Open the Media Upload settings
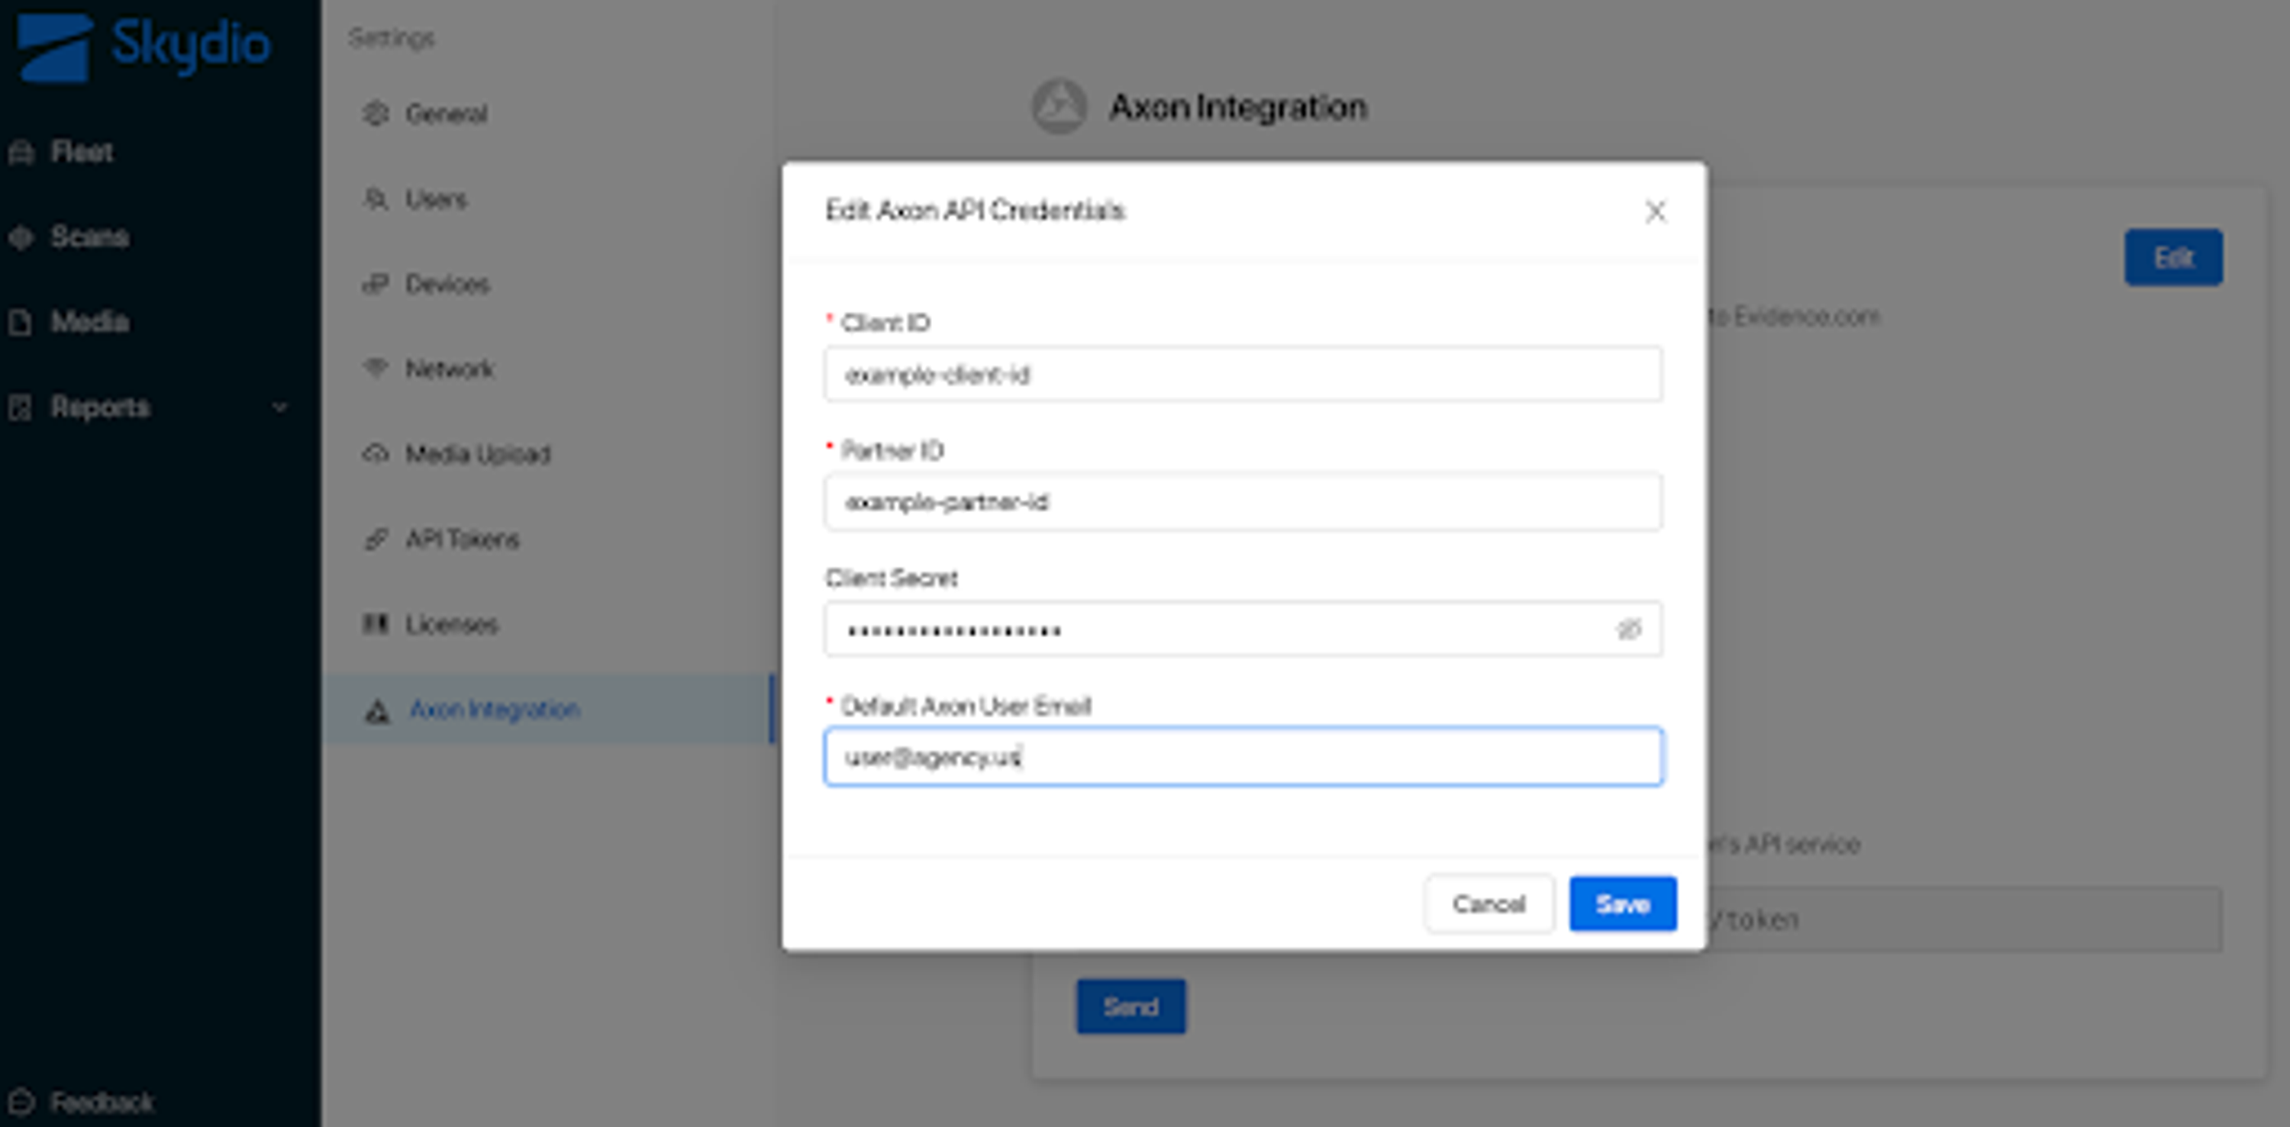The height and width of the screenshot is (1127, 2290). [x=477, y=454]
